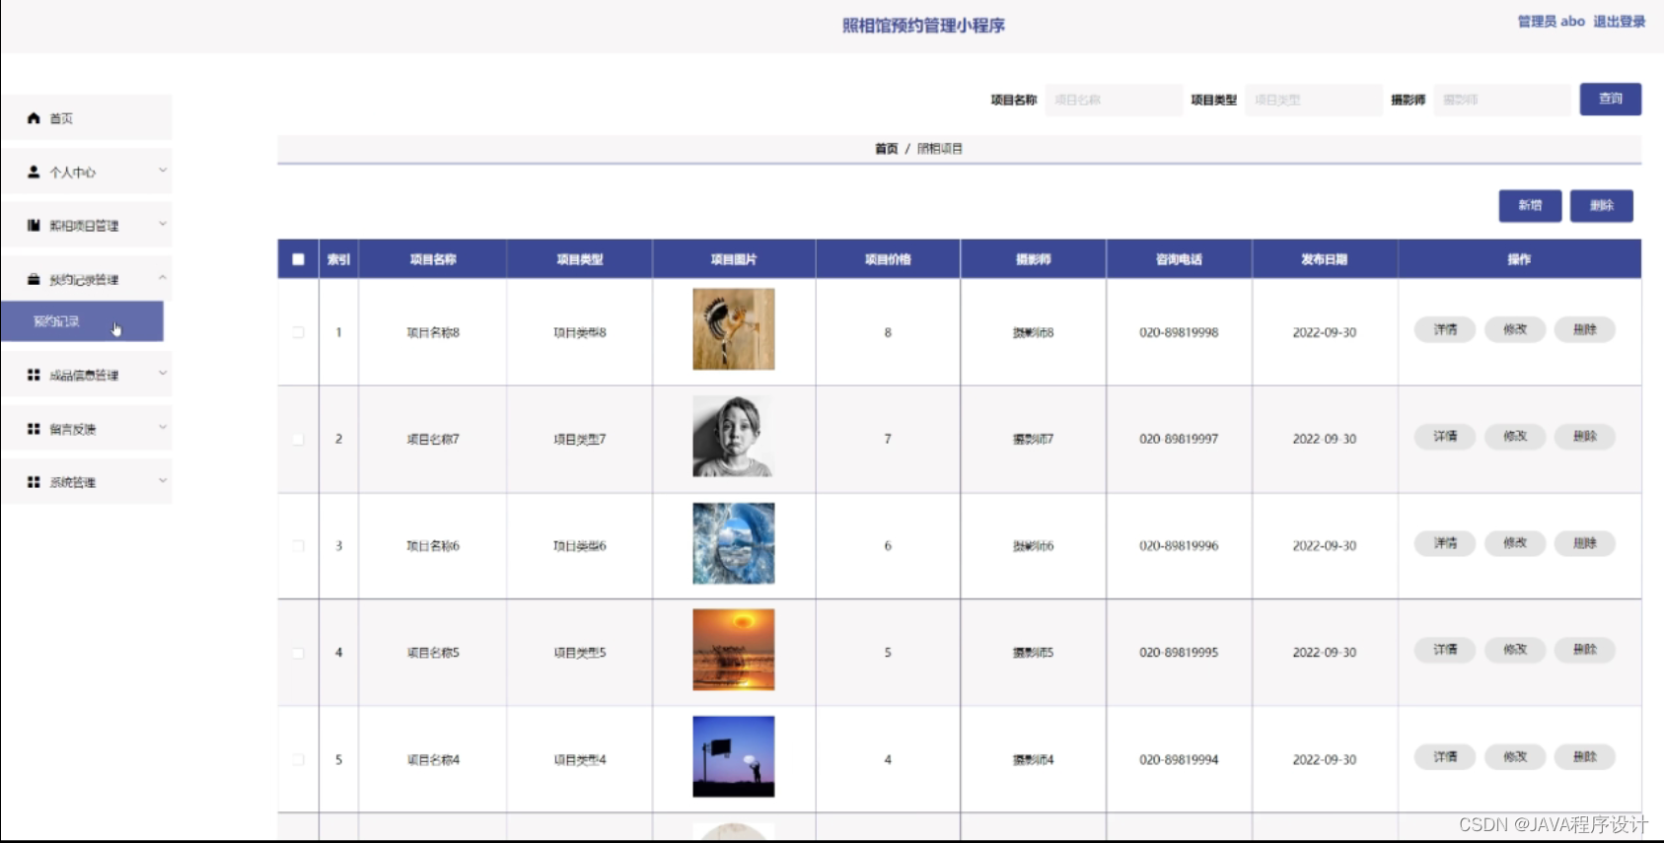Open the 个人中心 sidebar item
Image resolution: width=1664 pixels, height=843 pixels.
[87, 172]
